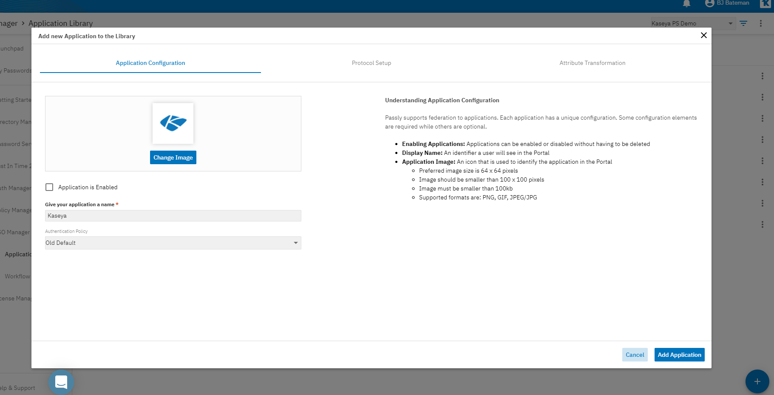Open the Policy Manager sidebar item
The image size is (774, 395).
tap(16, 210)
